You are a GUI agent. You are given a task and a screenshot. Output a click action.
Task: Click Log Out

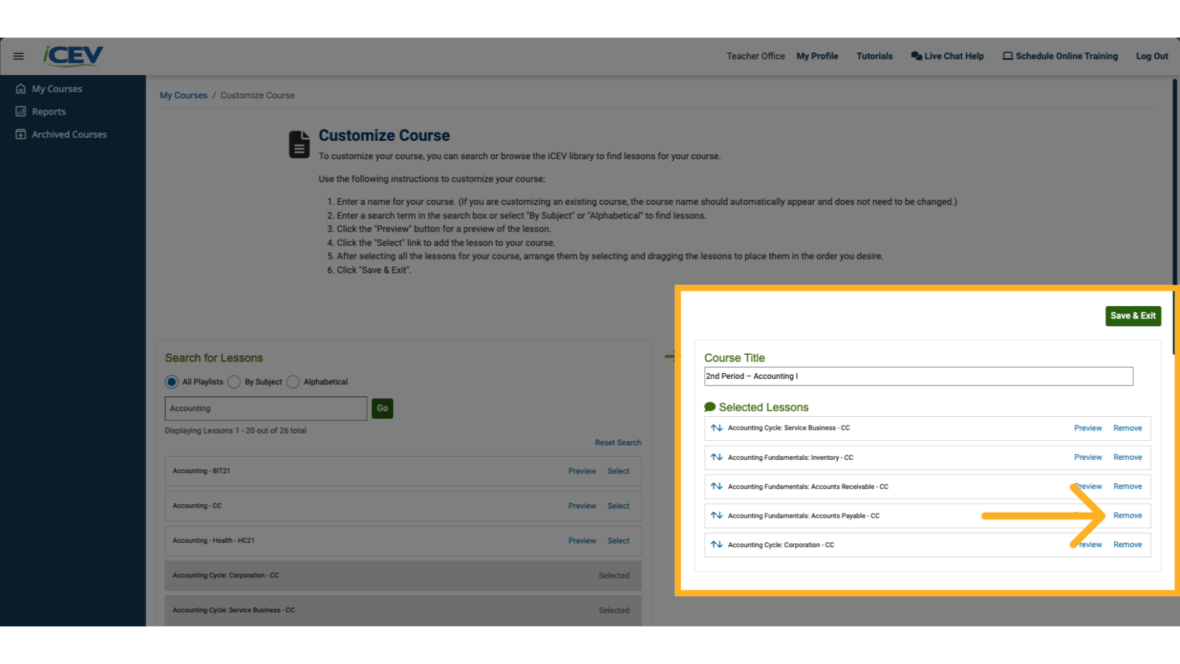(1152, 56)
